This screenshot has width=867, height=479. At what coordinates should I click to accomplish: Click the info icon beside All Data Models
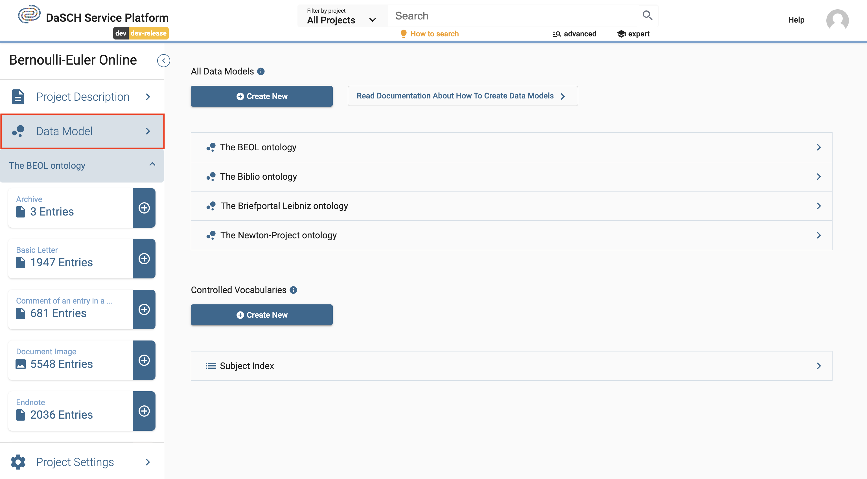point(261,71)
